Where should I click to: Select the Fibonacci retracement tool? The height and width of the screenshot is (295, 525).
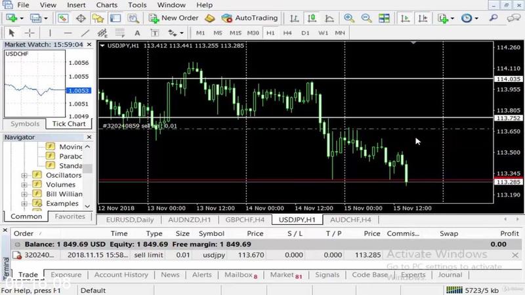(x=120, y=33)
